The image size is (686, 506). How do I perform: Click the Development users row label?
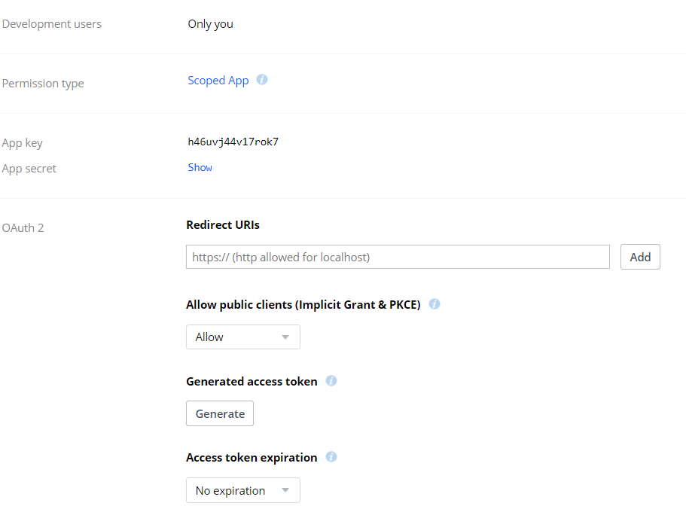[51, 23]
